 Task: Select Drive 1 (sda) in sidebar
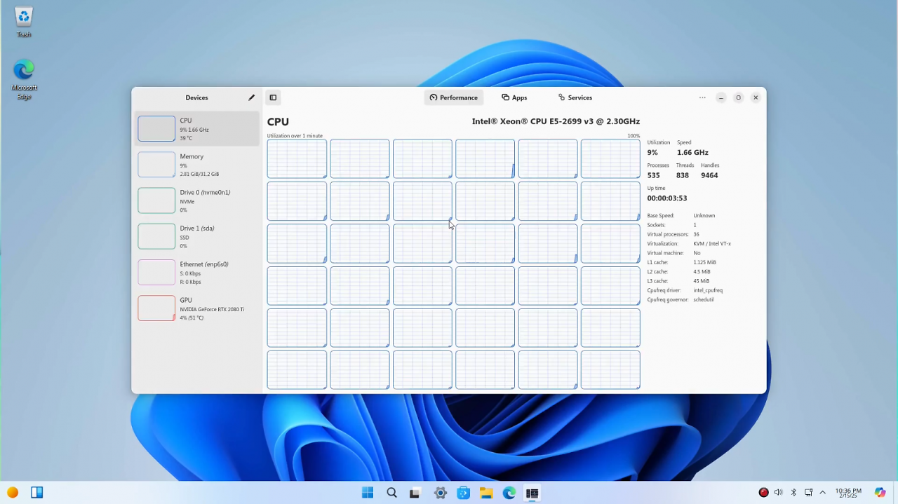click(197, 237)
